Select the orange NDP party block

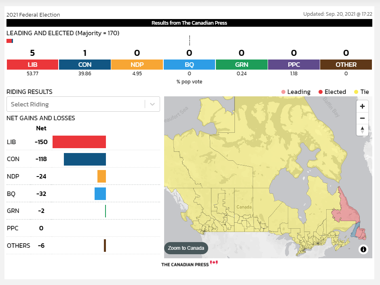pyautogui.click(x=137, y=65)
